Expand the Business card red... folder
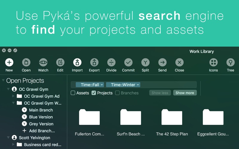Screen dimensions: 239x149 coord(13,145)
